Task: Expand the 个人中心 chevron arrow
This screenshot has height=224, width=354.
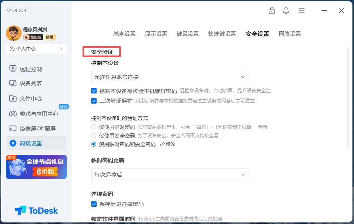Action: (61, 49)
